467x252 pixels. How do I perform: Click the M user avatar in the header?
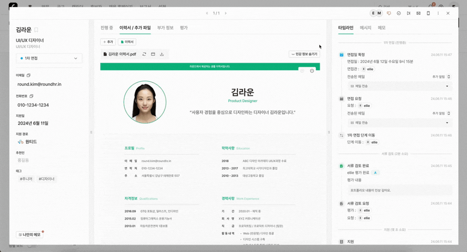coord(379,13)
